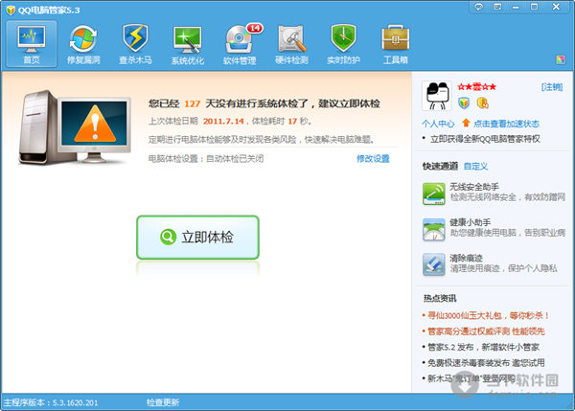The width and height of the screenshot is (575, 411).
Task: Click the QQ shield logo in the title bar
Action: click(x=11, y=10)
